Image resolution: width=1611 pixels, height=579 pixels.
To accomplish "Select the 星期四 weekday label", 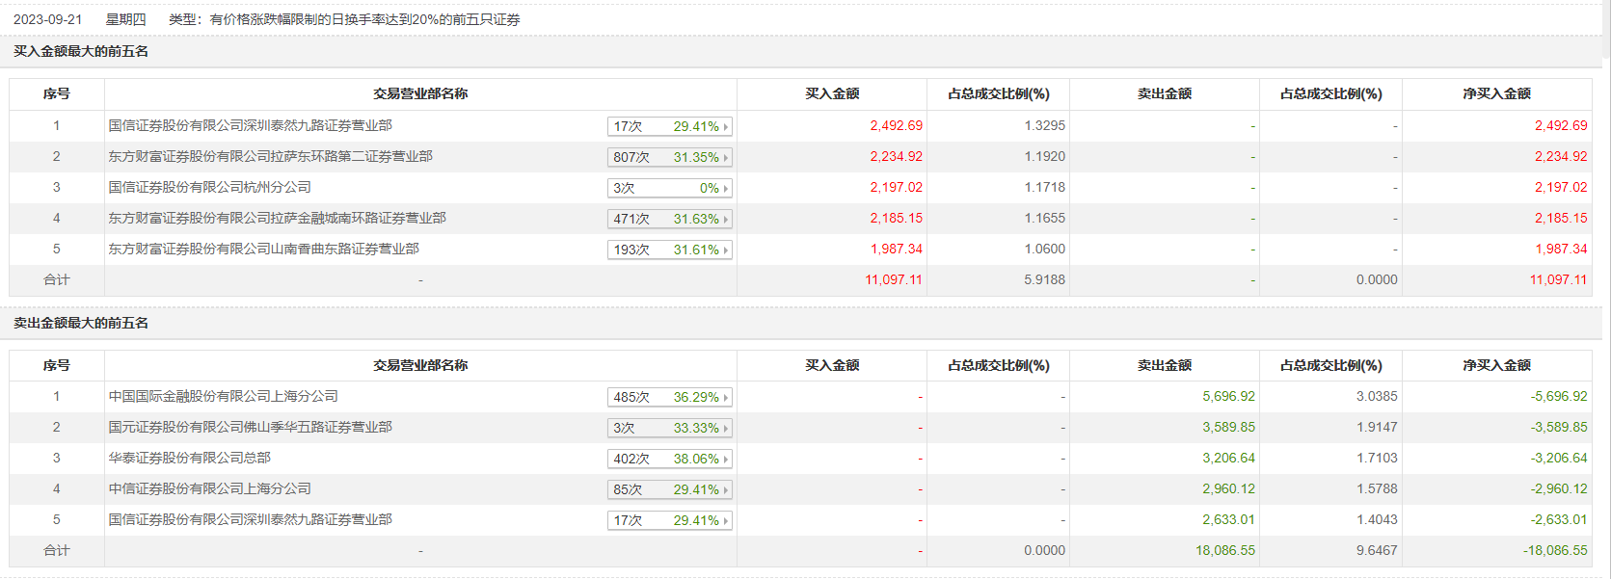I will 125,19.
